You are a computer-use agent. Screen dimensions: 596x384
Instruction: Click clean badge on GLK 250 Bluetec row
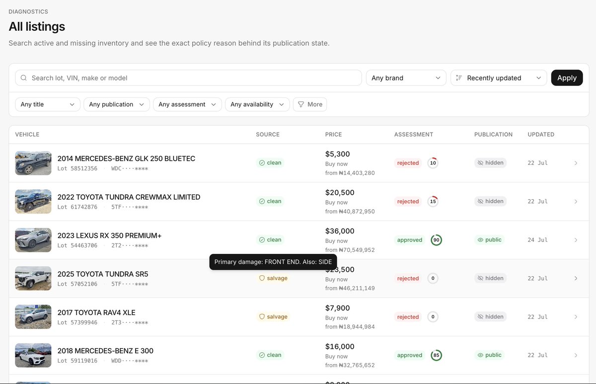(270, 162)
